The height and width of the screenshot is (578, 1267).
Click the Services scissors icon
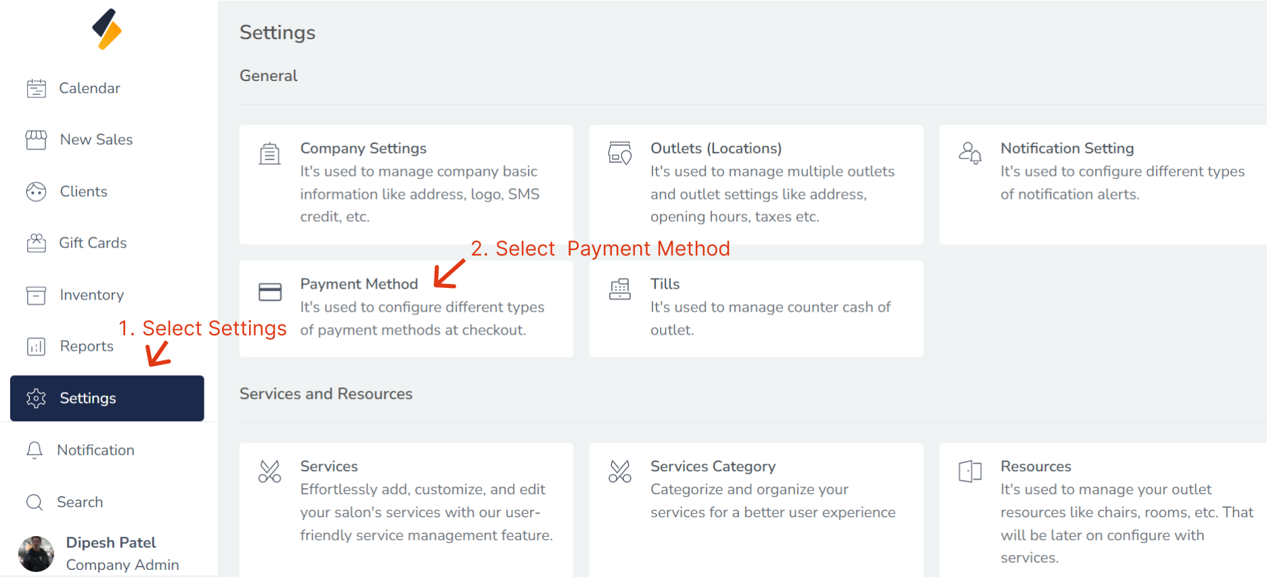pos(269,471)
